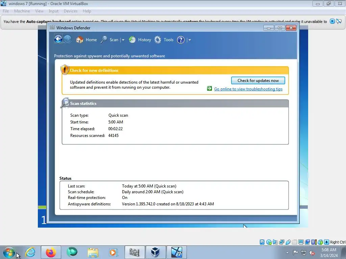Click the History clock icon

point(132,40)
